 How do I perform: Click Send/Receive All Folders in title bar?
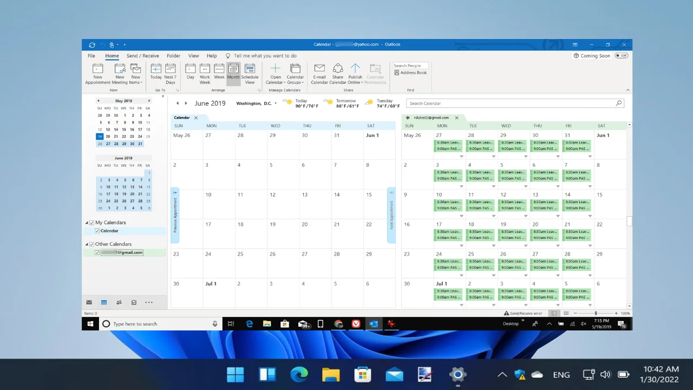(x=92, y=45)
